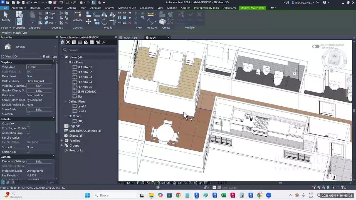Click the Cope geometry tool
The image size is (356, 200).
point(50,13)
